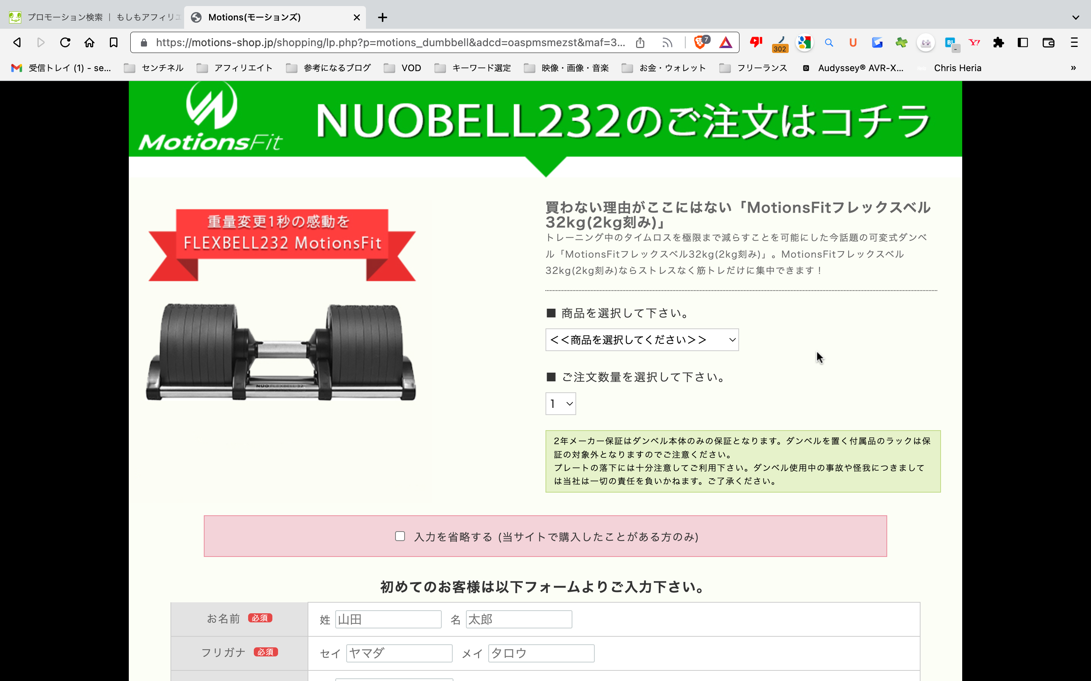Click the RSS feed icon

[668, 43]
